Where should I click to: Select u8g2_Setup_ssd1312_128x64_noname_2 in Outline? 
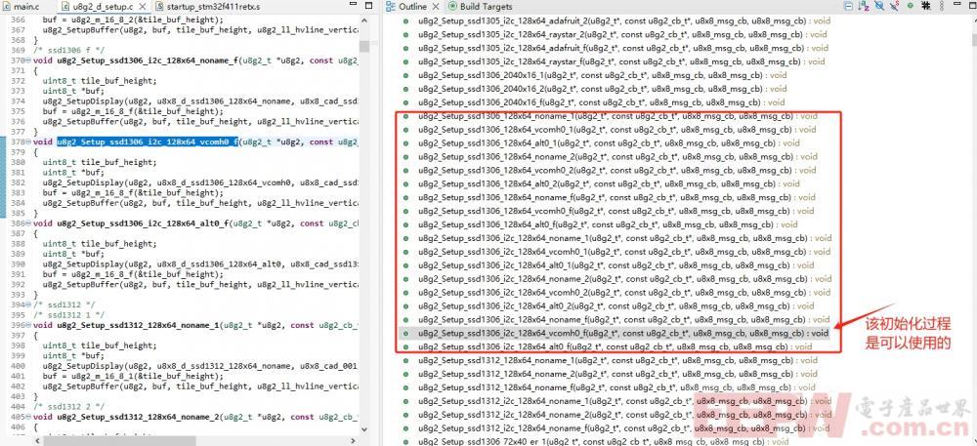tap(617, 374)
